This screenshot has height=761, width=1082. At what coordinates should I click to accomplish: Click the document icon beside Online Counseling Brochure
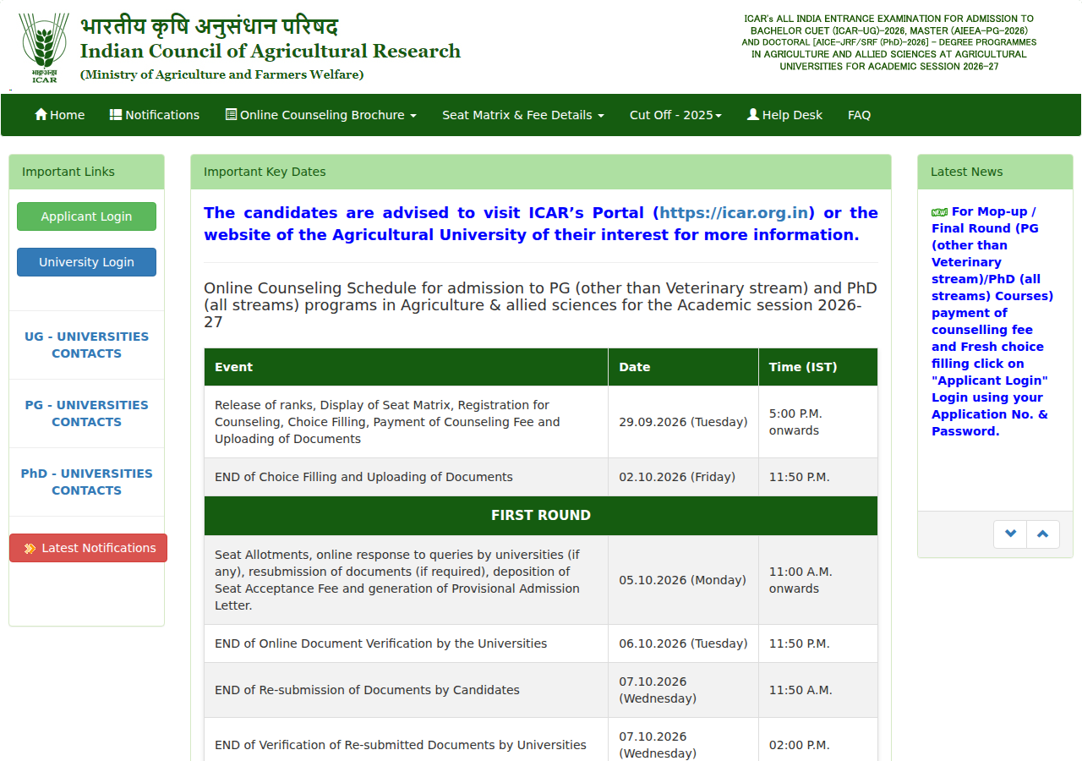click(231, 114)
